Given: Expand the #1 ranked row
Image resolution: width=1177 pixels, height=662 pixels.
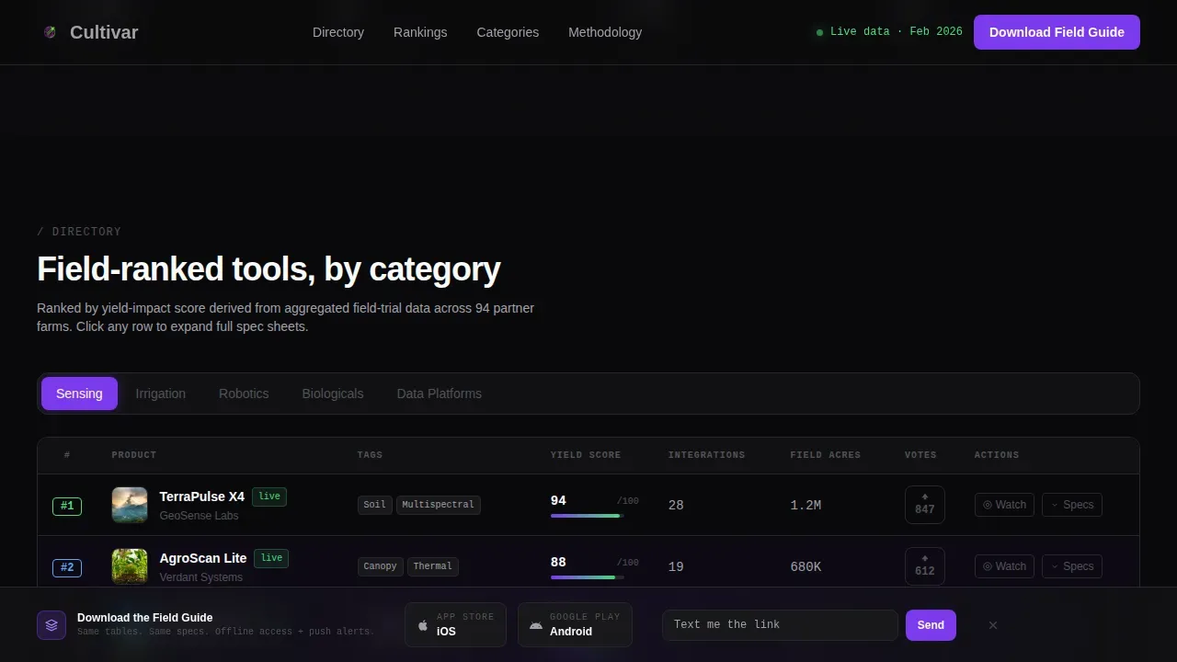Looking at the screenshot, I should [588, 505].
